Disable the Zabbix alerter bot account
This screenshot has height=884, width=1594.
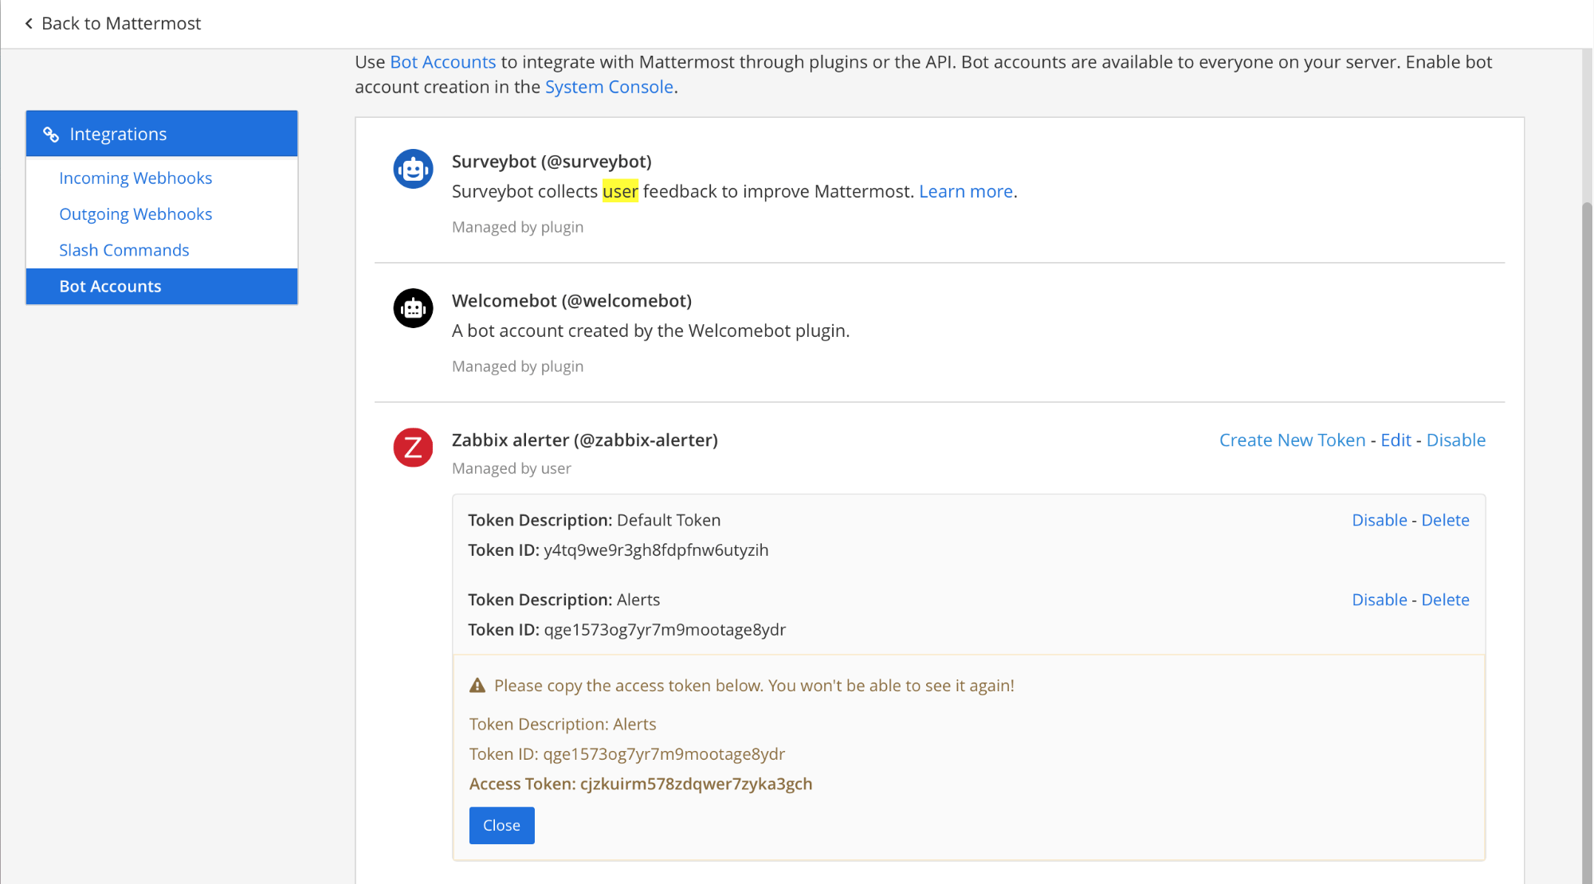[1455, 440]
